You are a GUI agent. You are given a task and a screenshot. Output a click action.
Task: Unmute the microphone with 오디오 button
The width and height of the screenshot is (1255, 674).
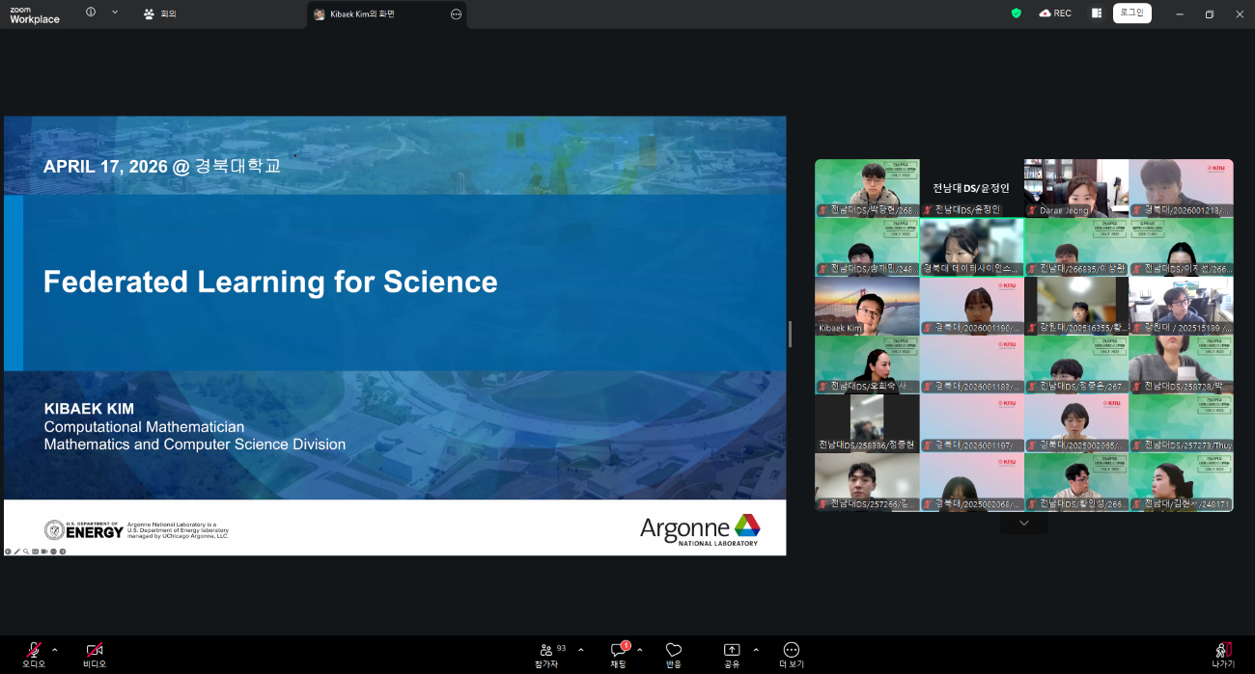(x=34, y=654)
